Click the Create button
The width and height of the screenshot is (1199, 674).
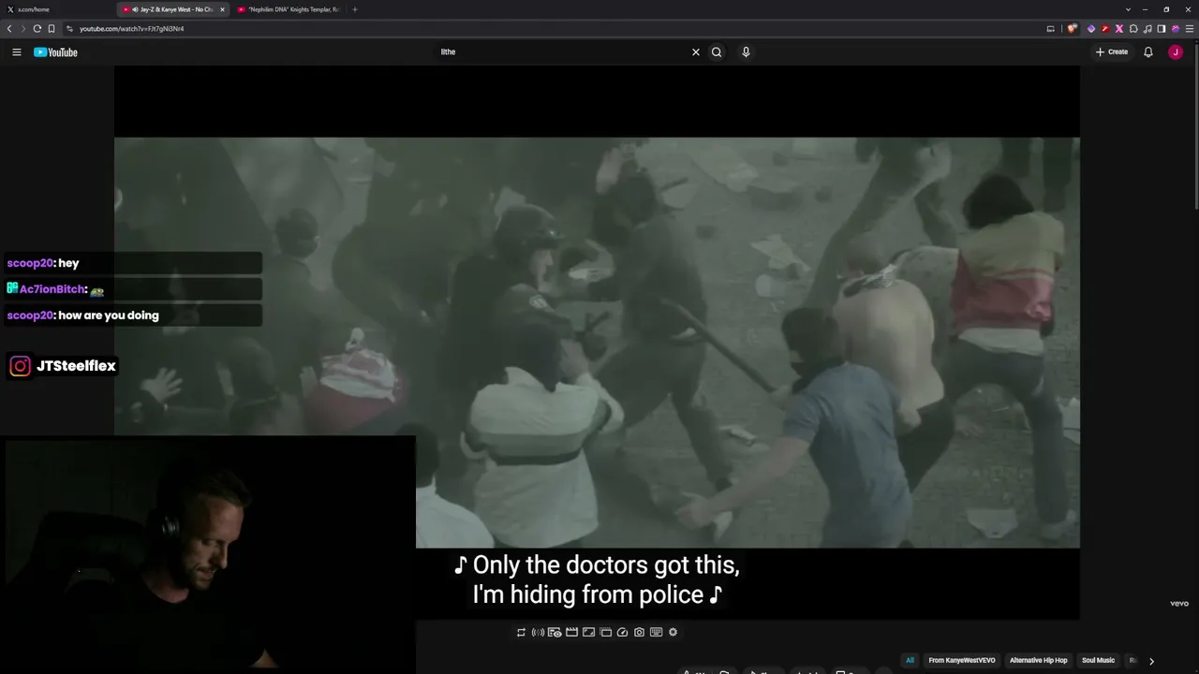[1112, 52]
